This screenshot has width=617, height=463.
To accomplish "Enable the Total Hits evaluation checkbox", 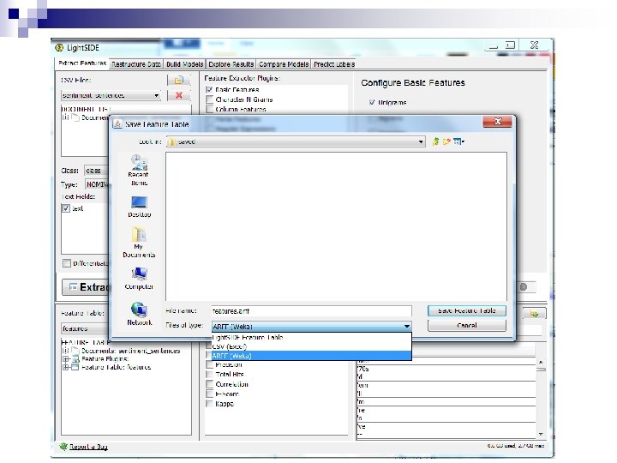I will tap(210, 375).
